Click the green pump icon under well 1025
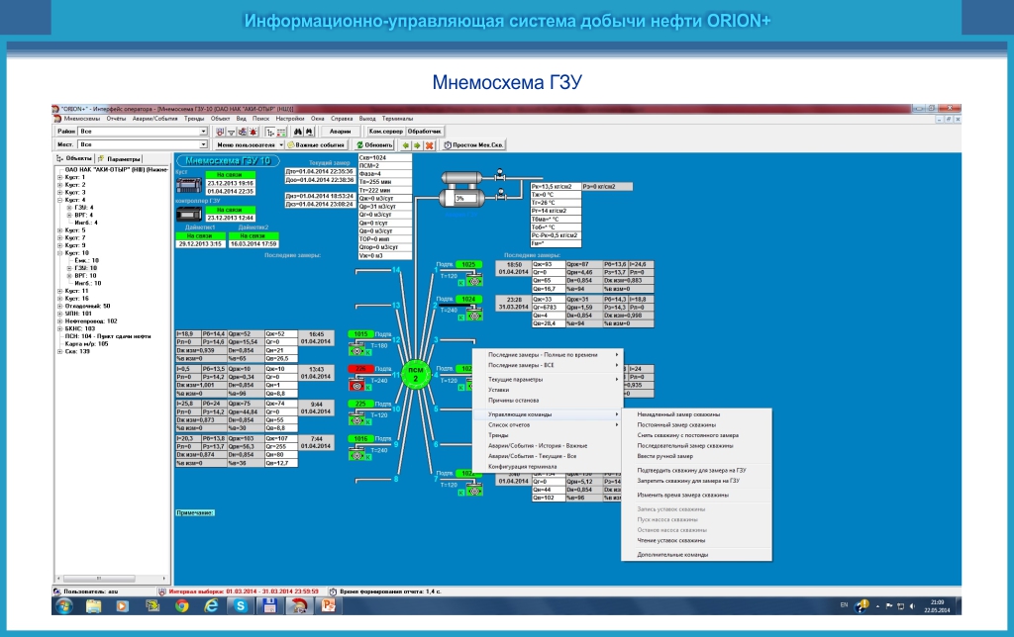Viewport: 1014px width, 637px height. (475, 281)
